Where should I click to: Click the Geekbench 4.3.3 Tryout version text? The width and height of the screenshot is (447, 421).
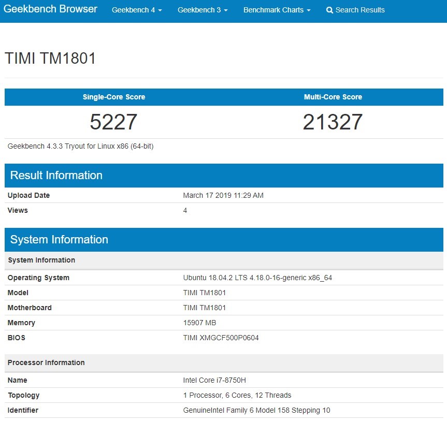pyautogui.click(x=80, y=146)
